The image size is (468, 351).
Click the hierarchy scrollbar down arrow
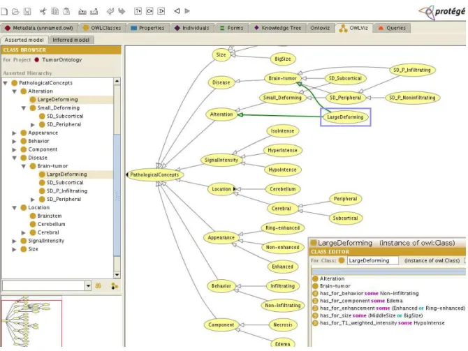coord(117,275)
